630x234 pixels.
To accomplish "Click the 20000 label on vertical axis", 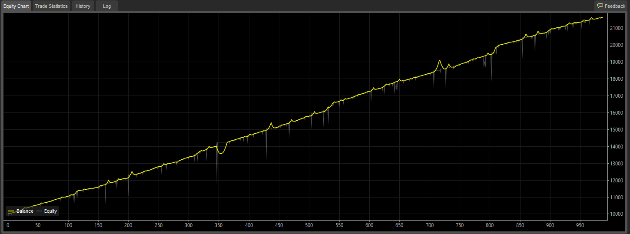I will tap(617, 45).
